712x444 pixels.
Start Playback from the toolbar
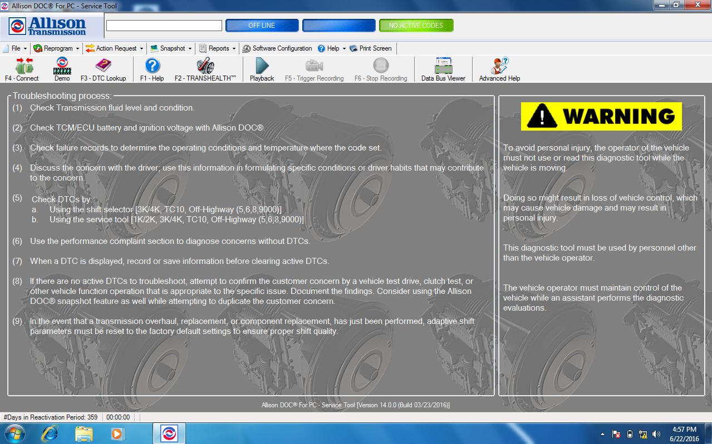[262, 69]
